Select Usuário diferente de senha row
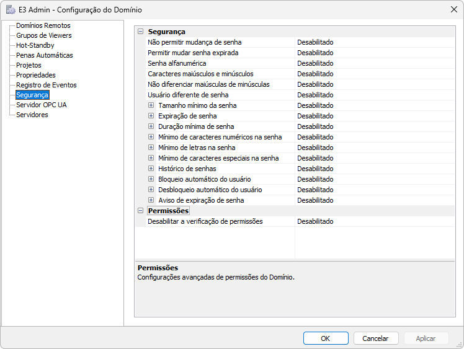 tap(188, 95)
